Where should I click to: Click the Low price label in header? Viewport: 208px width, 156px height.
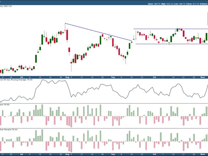pos(176,4)
